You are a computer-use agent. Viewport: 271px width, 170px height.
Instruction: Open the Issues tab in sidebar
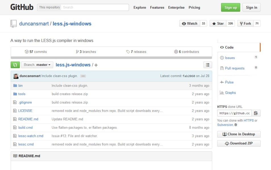(239, 58)
